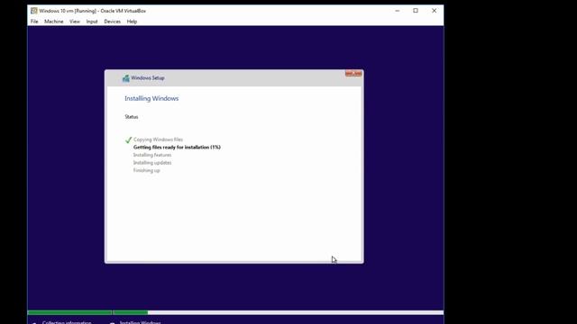Click the 'Installing Windows' heading
The image size is (577, 324).
click(x=151, y=98)
